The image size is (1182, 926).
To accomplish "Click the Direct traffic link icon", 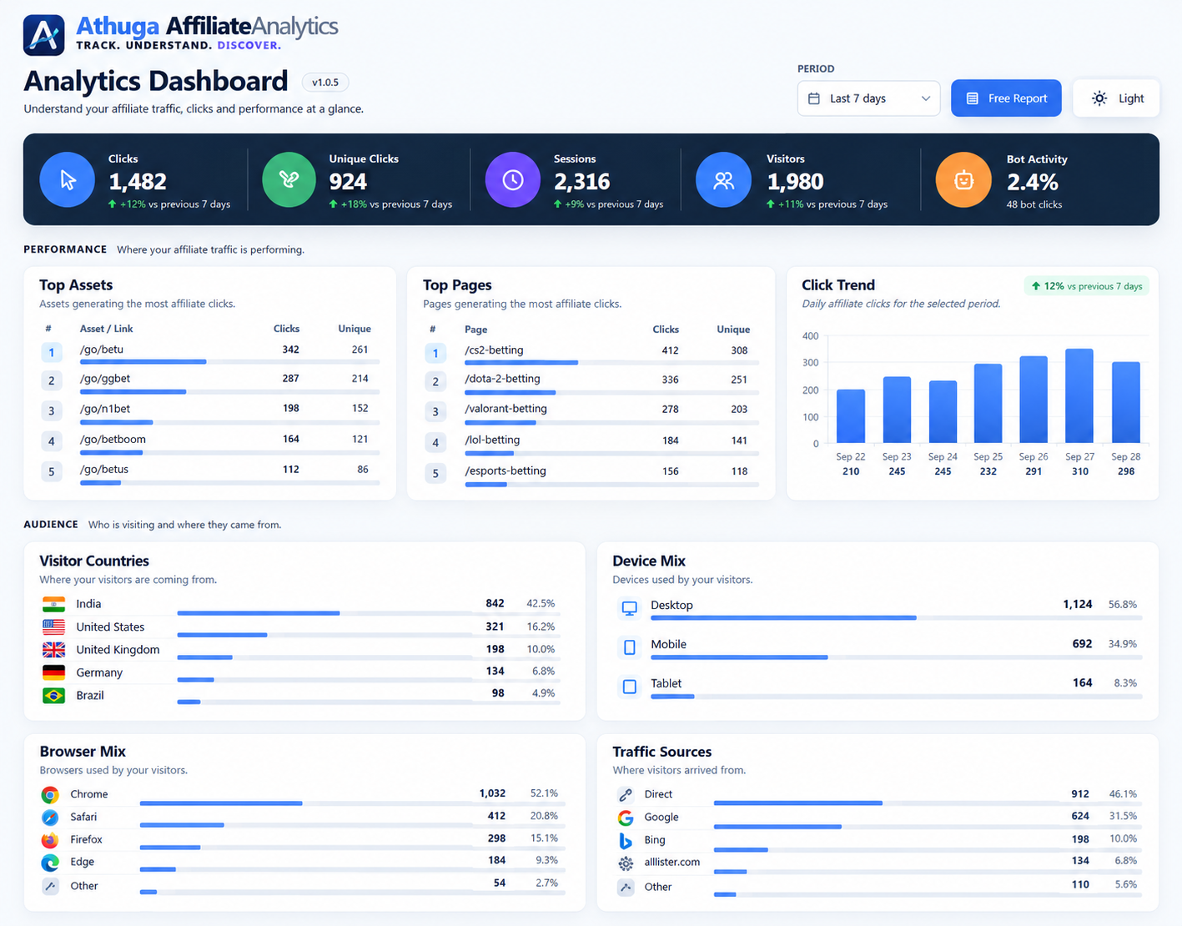I will pos(626,795).
